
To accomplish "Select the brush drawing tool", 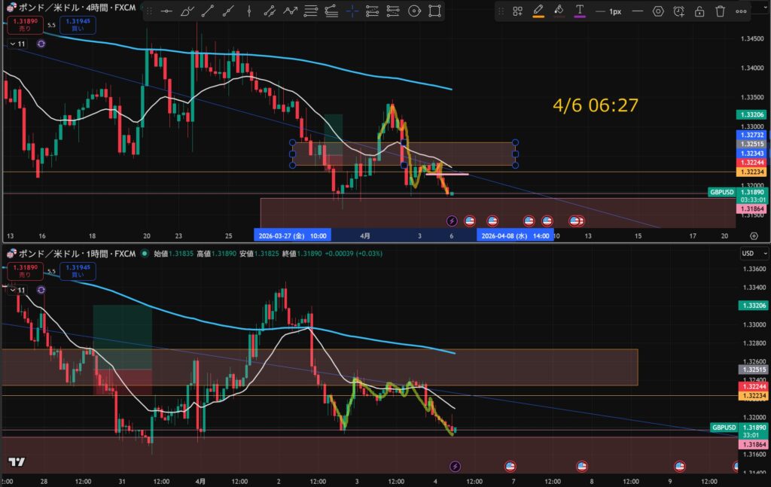I will [187, 11].
